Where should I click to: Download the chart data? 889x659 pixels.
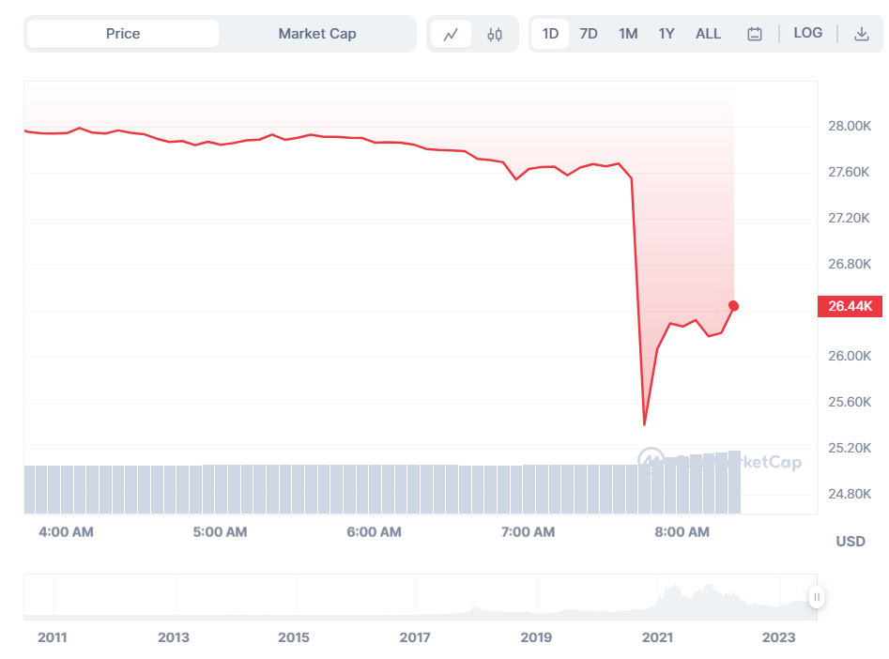pos(861,35)
